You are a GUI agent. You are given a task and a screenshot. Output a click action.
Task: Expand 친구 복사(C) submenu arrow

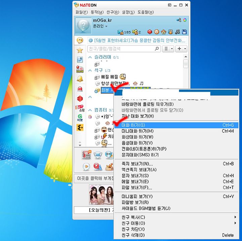(x=235, y=217)
